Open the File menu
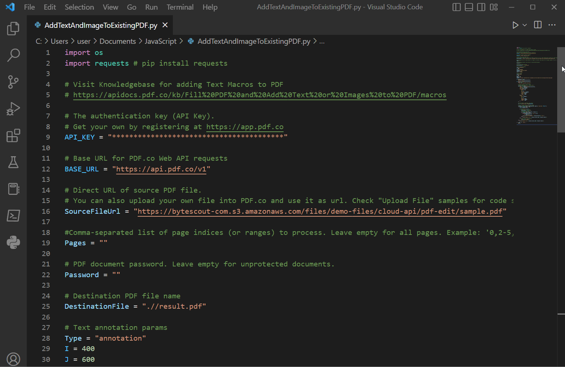Viewport: 565px width, 367px height. coord(29,7)
